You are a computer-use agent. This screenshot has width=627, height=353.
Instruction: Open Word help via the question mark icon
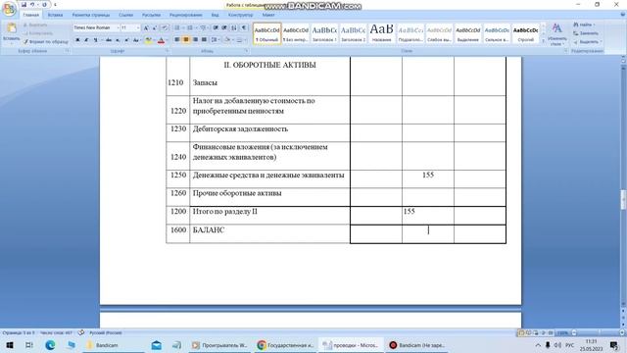coord(622,15)
